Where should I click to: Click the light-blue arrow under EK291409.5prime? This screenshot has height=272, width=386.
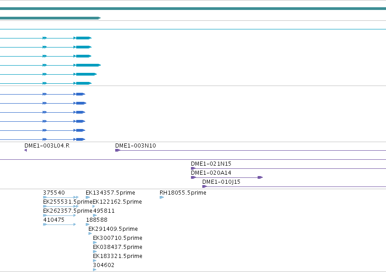pos(90,234)
